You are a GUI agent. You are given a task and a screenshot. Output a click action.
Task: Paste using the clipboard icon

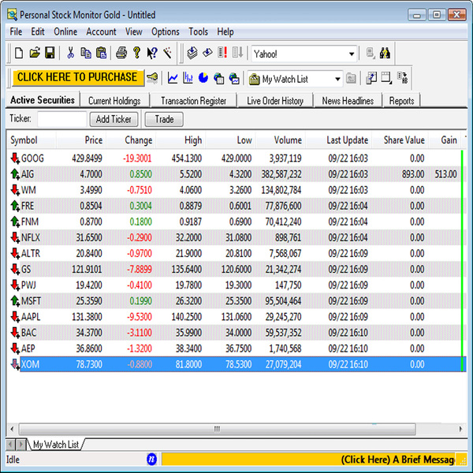pos(102,53)
